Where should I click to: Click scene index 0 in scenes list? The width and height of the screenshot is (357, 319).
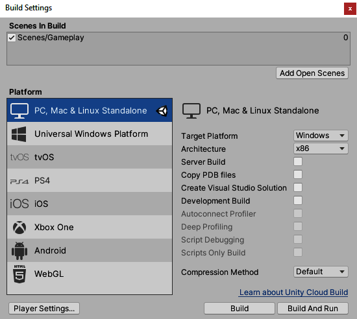coord(345,38)
